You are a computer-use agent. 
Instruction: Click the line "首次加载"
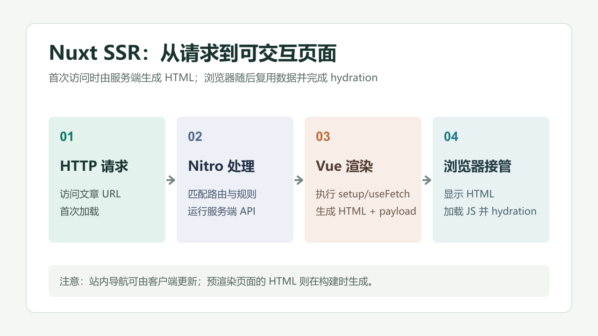point(79,211)
